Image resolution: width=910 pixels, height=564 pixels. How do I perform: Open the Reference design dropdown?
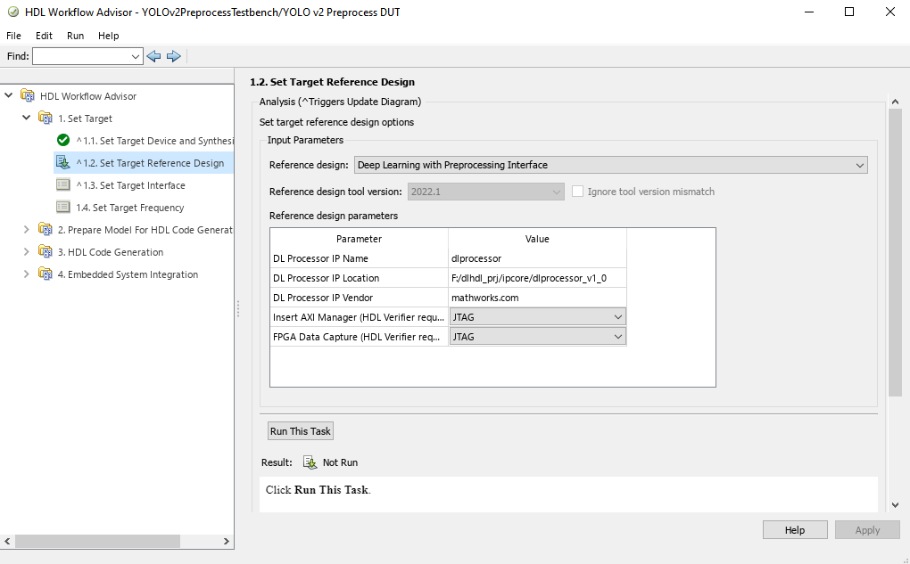pyautogui.click(x=611, y=165)
